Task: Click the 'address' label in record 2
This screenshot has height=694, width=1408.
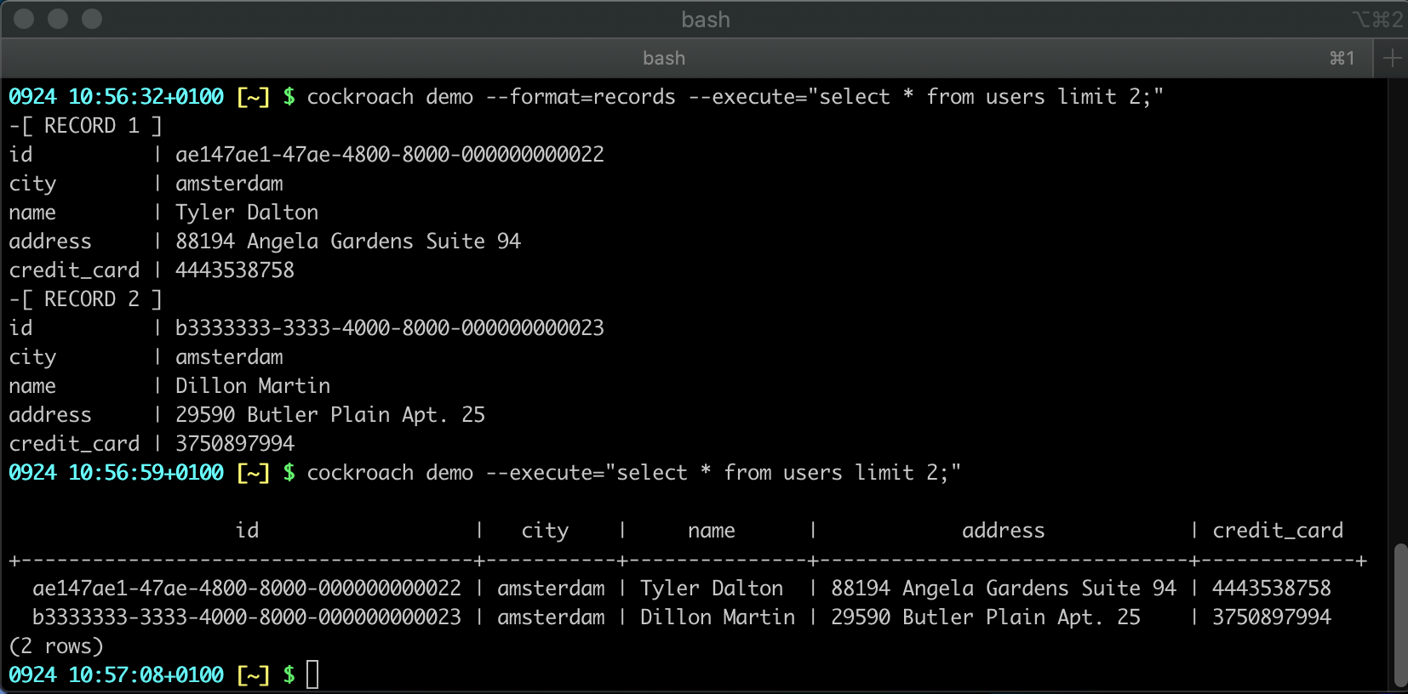Action: (x=50, y=415)
